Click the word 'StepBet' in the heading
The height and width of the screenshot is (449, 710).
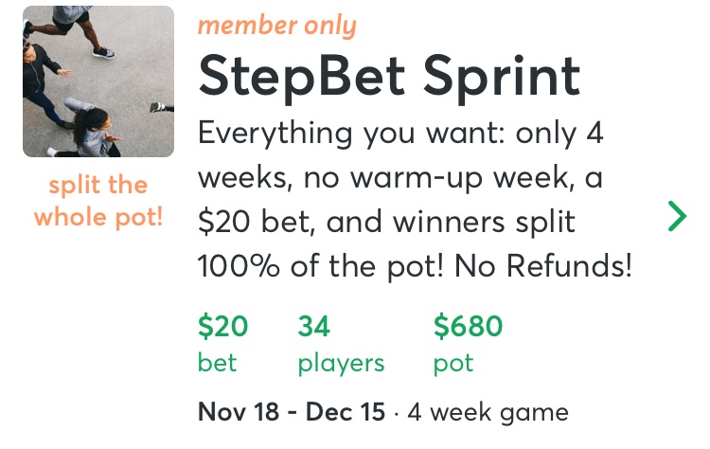[x=289, y=77]
